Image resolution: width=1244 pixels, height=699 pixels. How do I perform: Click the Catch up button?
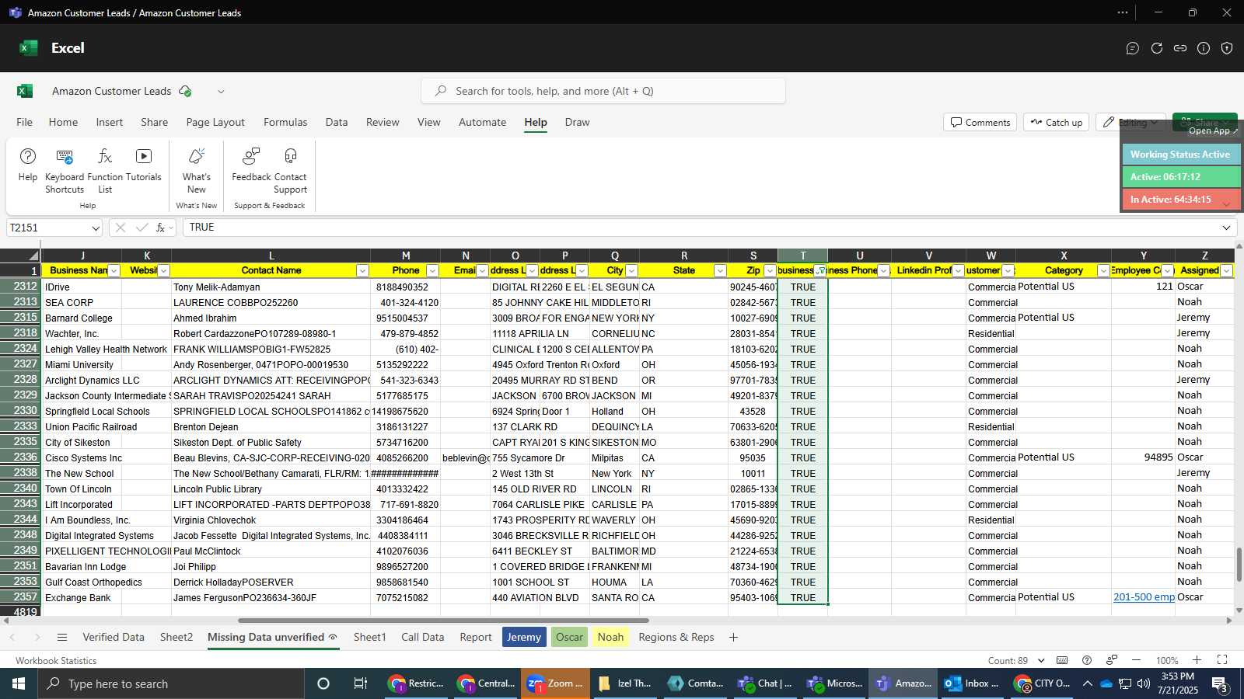coord(1056,123)
